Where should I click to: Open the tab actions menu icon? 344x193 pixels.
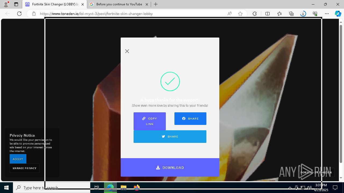16,4
